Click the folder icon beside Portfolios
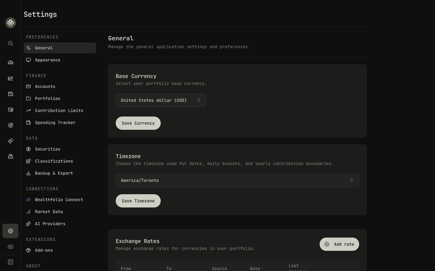The image size is (435, 271). [x=28, y=98]
